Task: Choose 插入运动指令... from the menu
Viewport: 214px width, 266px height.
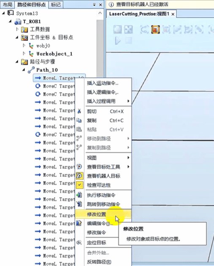Action: 103,83
